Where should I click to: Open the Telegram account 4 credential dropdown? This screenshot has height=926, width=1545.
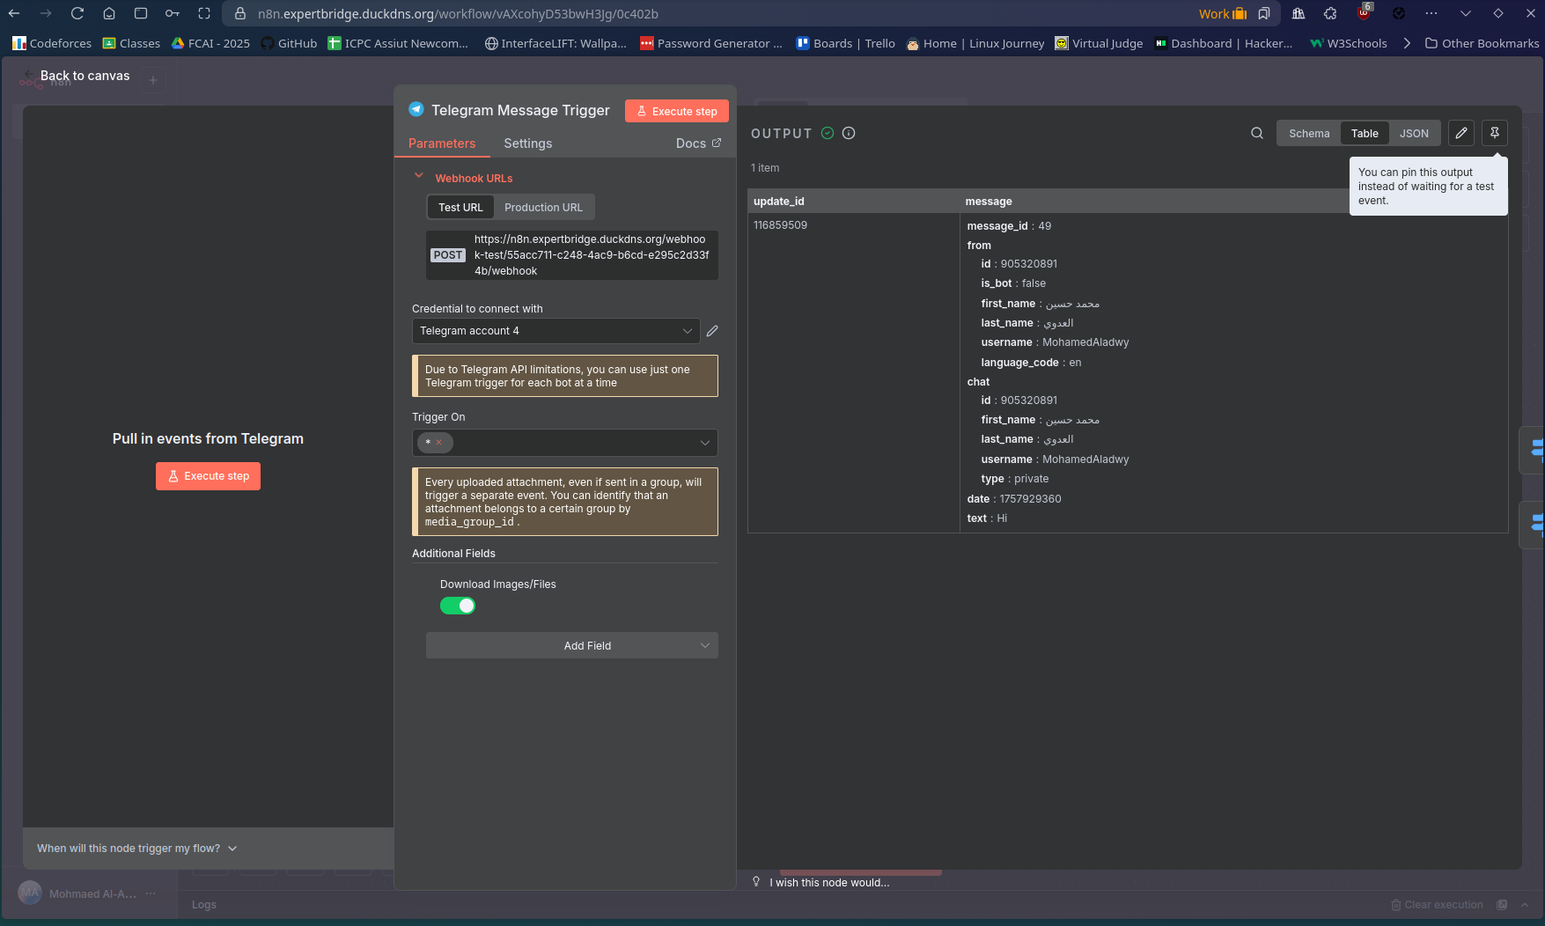(x=556, y=331)
